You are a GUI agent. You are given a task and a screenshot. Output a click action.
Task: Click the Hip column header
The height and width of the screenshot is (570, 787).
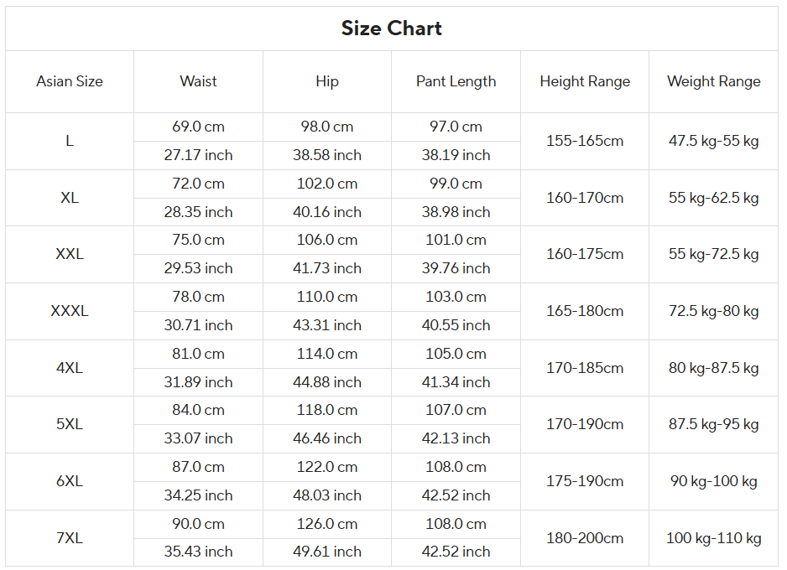point(327,81)
